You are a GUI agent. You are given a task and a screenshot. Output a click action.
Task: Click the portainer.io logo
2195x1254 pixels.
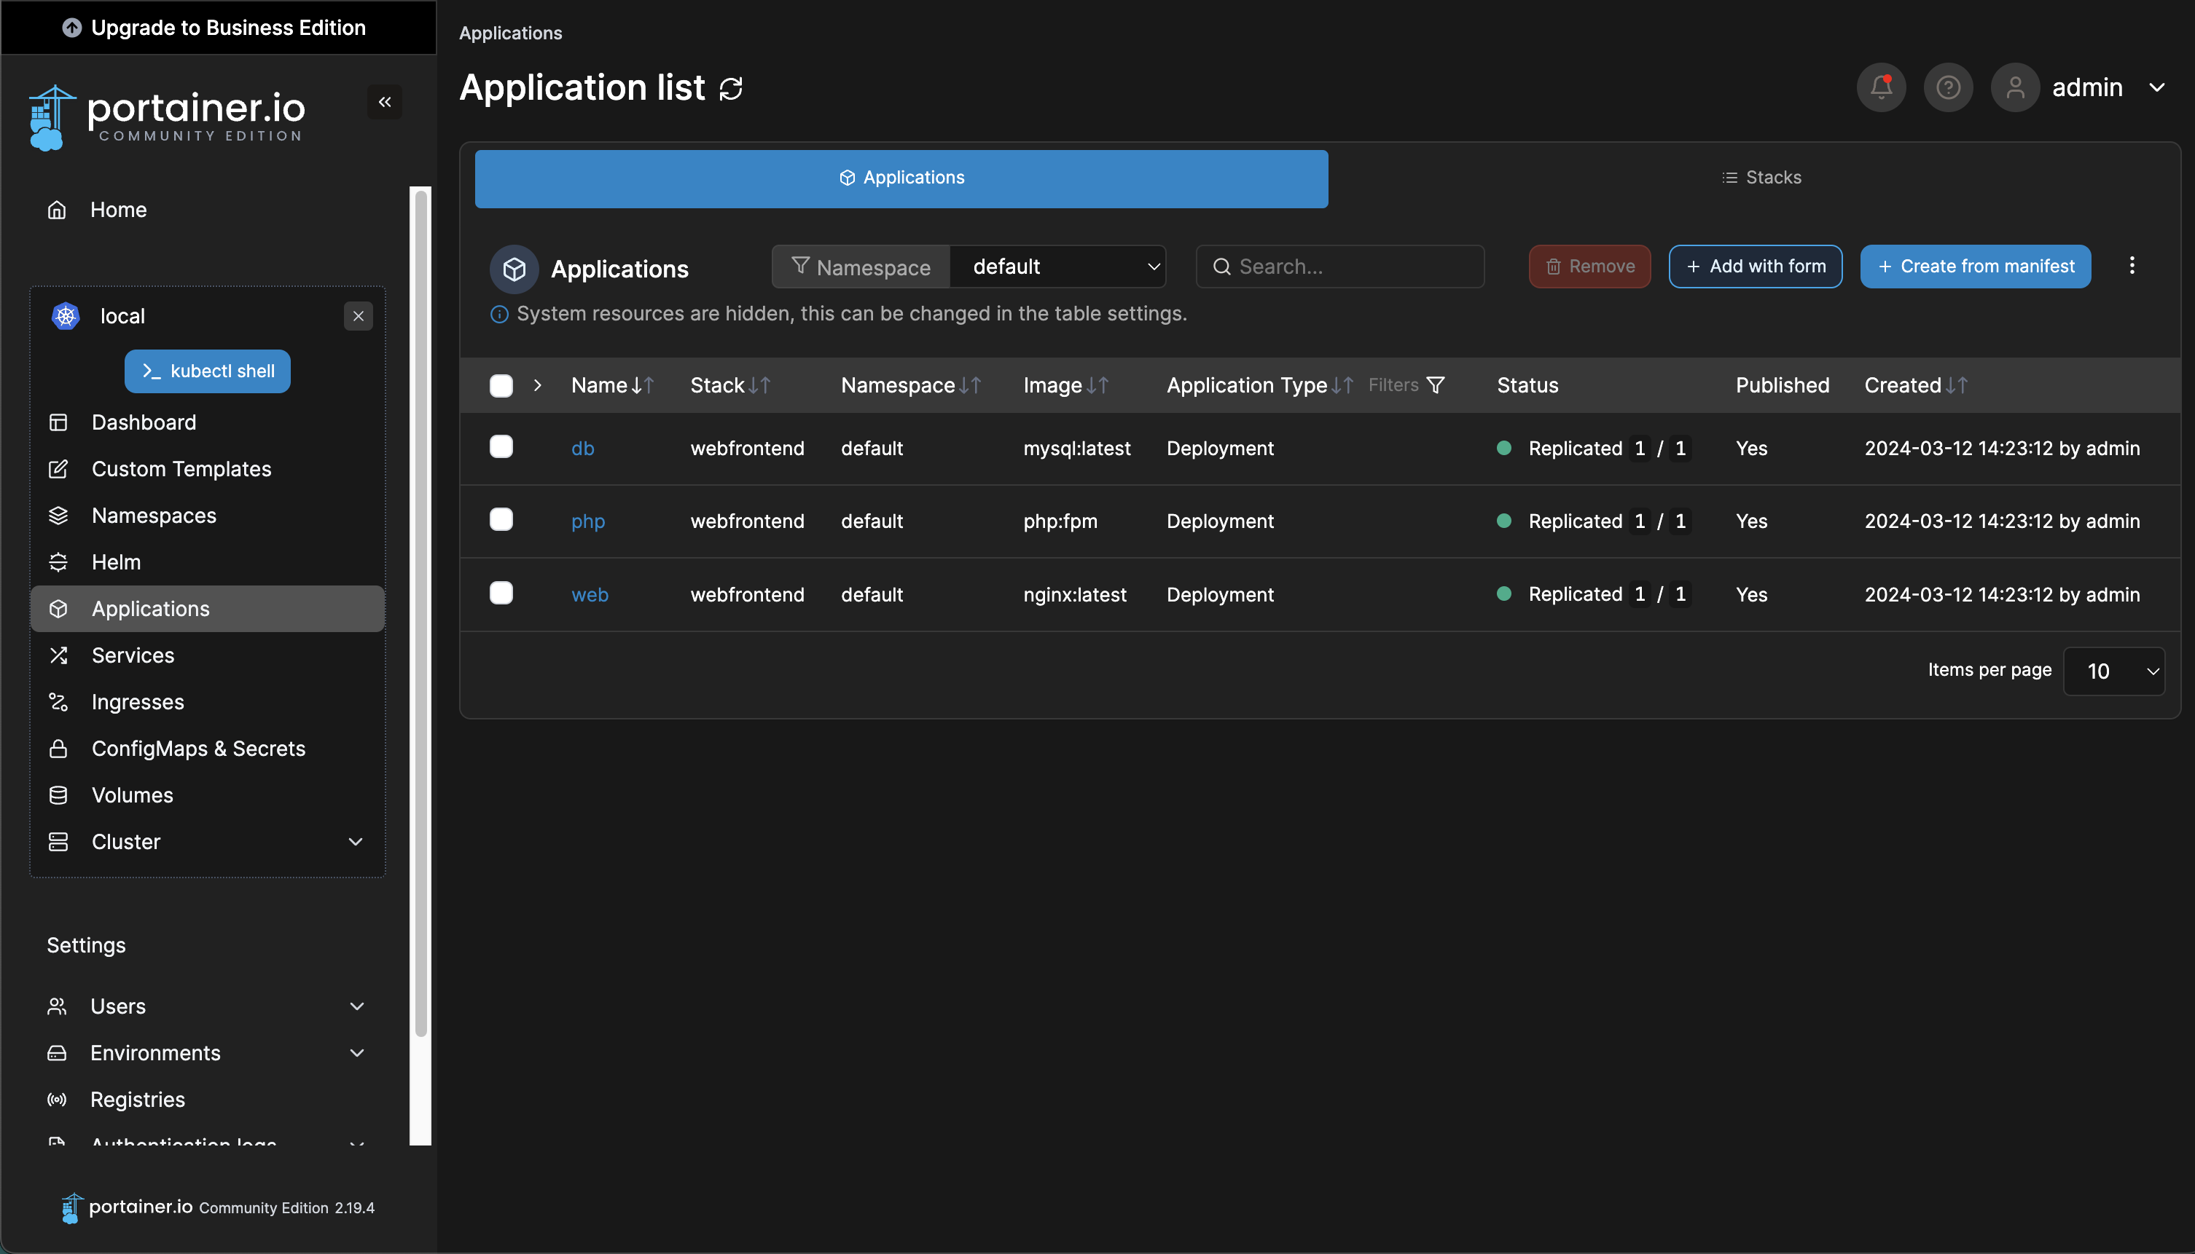pos(167,117)
